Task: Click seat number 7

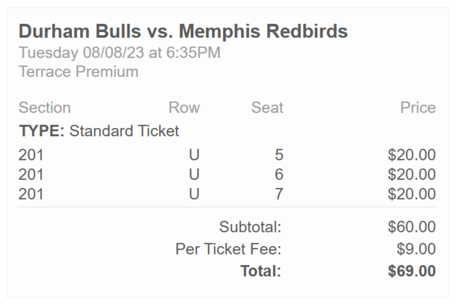Action: pyautogui.click(x=279, y=194)
